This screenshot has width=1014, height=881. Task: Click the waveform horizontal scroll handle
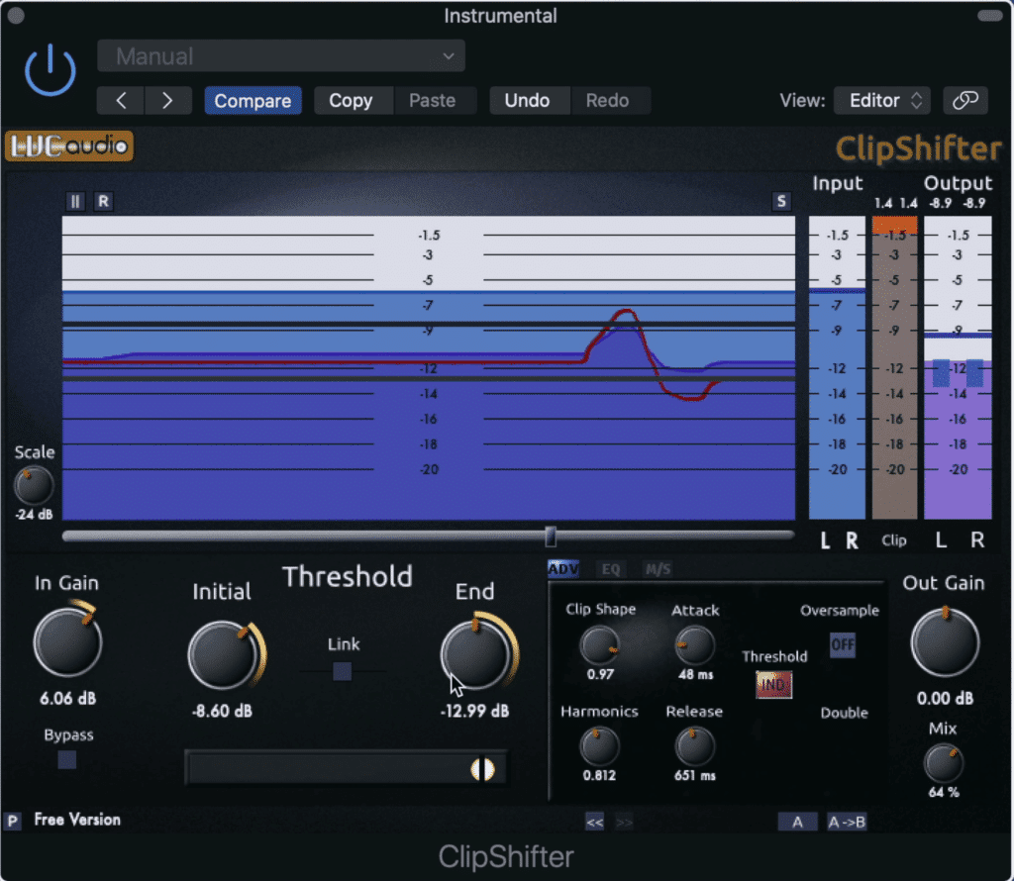click(x=551, y=536)
